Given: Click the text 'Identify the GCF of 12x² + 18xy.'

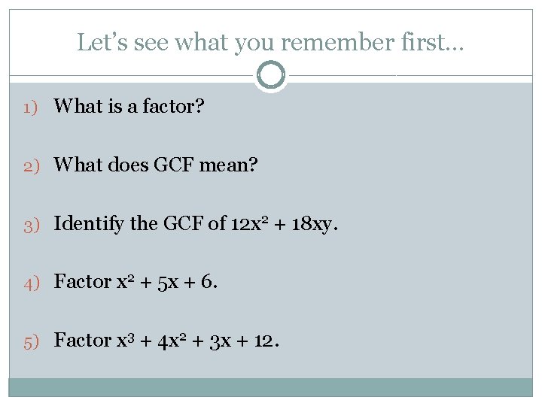Looking at the screenshot, I should [196, 224].
